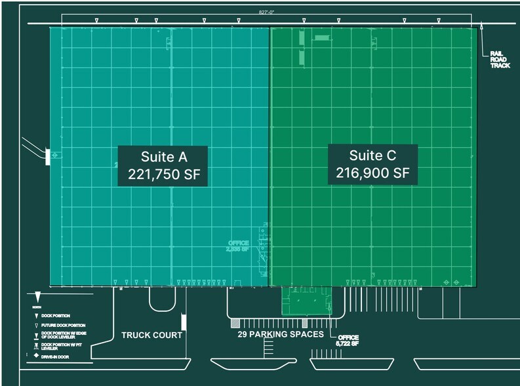The width and height of the screenshot is (520, 386).
Task: Click the white gate marker beside Truck Court
Action: pos(184,322)
